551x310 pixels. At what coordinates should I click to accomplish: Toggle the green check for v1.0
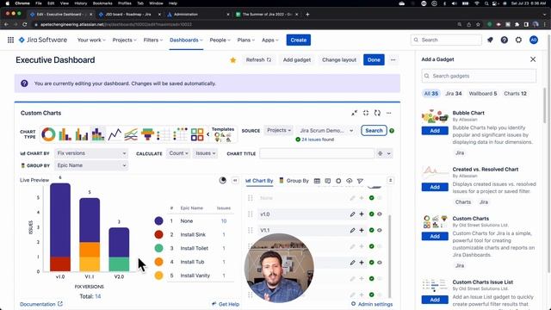tap(371, 214)
